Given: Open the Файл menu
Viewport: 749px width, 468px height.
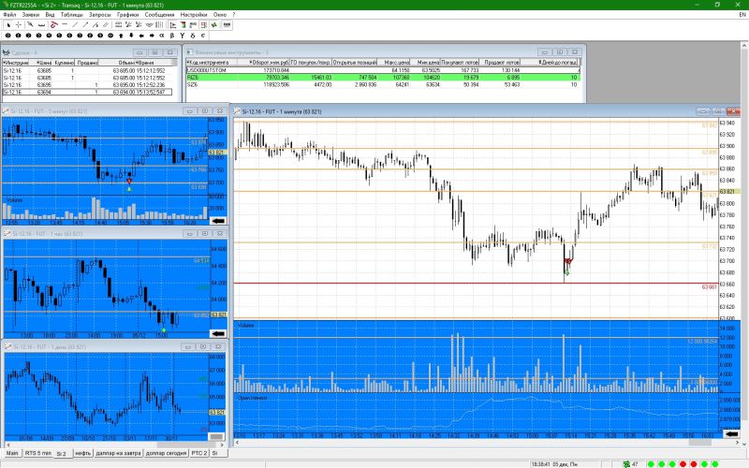Looking at the screenshot, I should 9,14.
